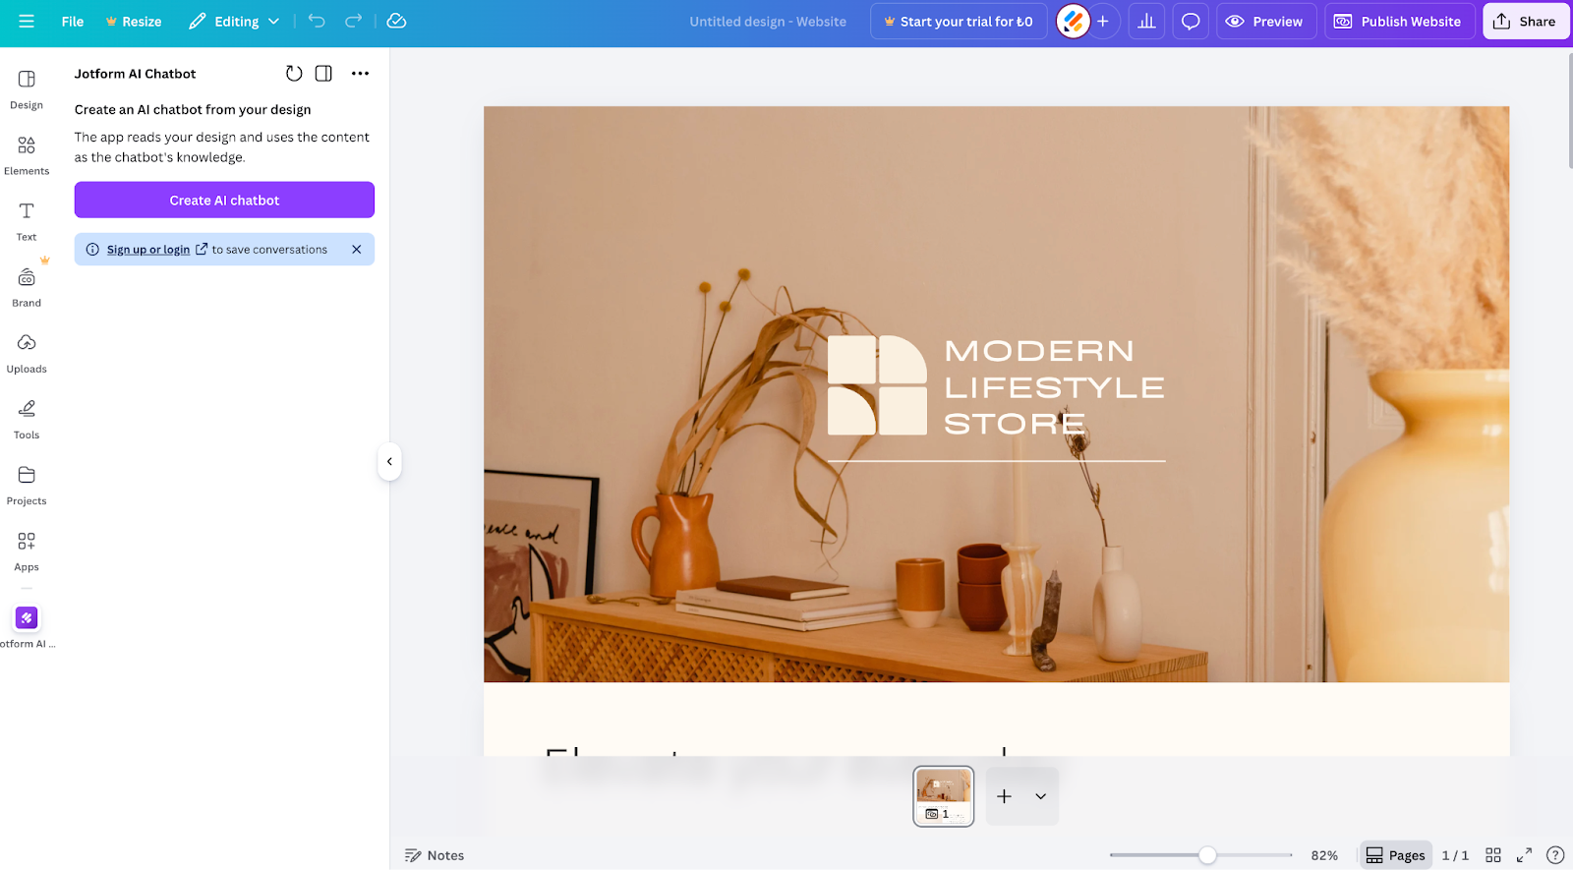
Task: Select the Modern Lifestyle Store heading
Action: click(1054, 387)
